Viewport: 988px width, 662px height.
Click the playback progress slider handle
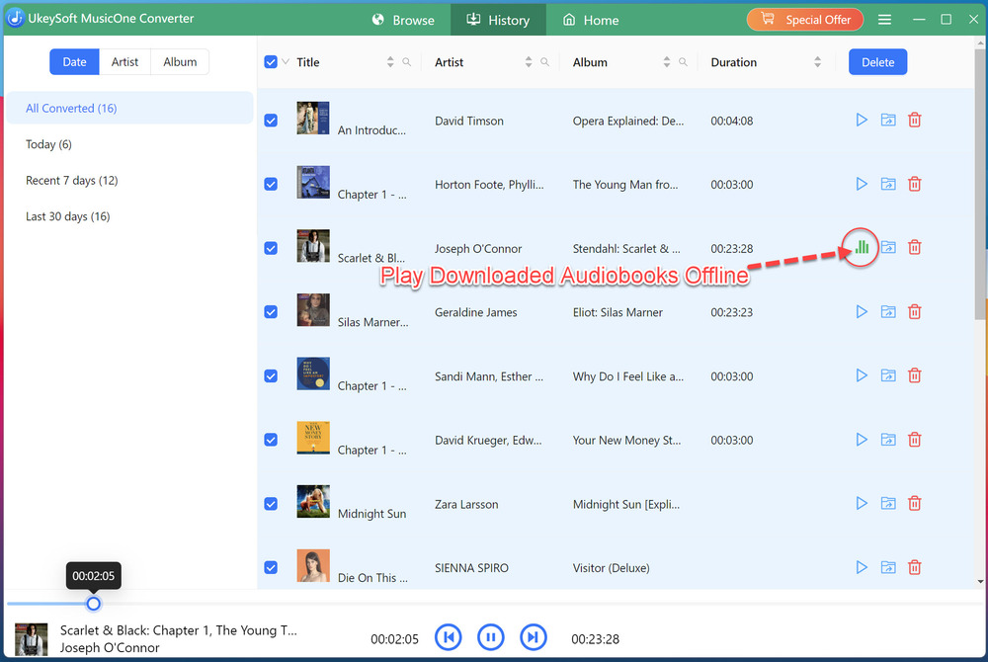93,604
